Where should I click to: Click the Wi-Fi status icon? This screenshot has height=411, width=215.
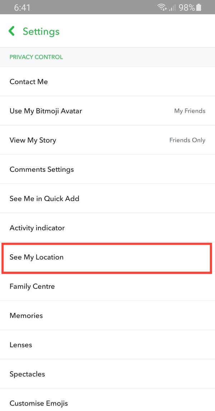162,7
